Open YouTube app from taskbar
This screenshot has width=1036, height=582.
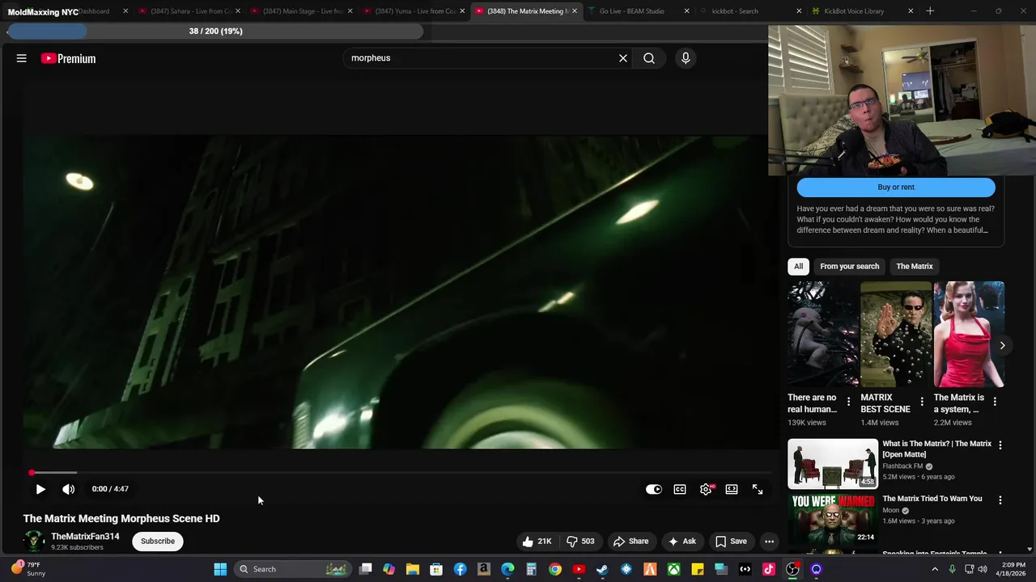coord(579,569)
